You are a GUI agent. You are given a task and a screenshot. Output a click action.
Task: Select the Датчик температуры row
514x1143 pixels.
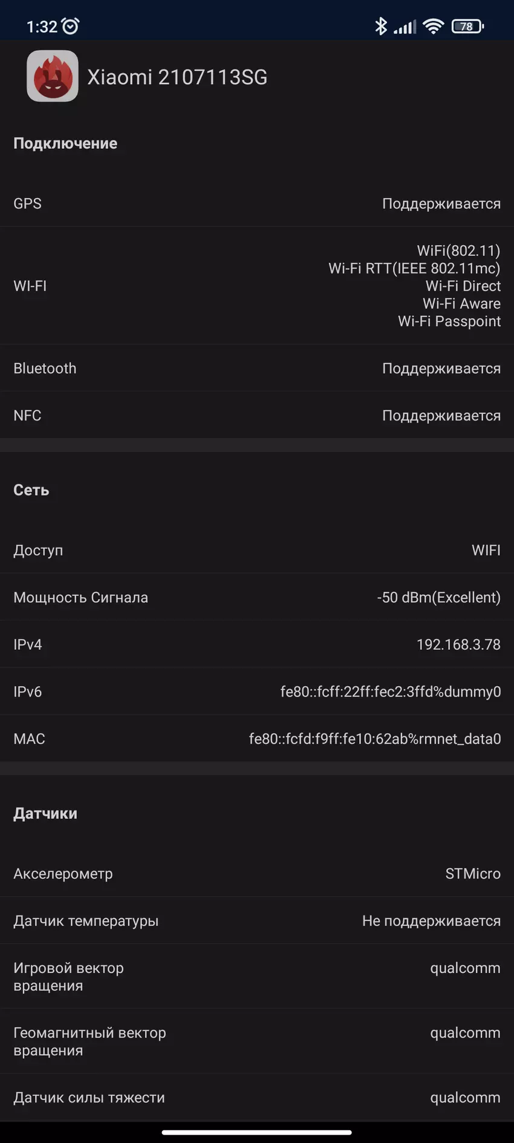(257, 921)
